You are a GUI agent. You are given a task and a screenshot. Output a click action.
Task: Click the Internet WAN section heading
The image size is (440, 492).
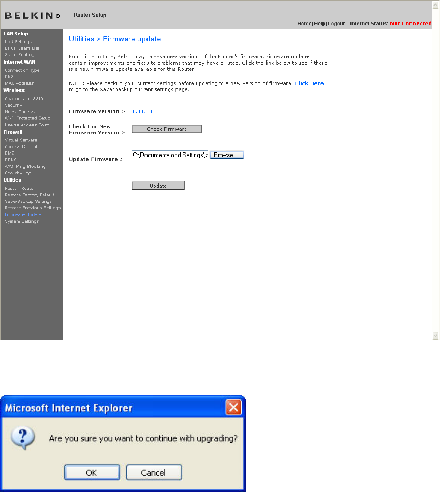tap(19, 62)
